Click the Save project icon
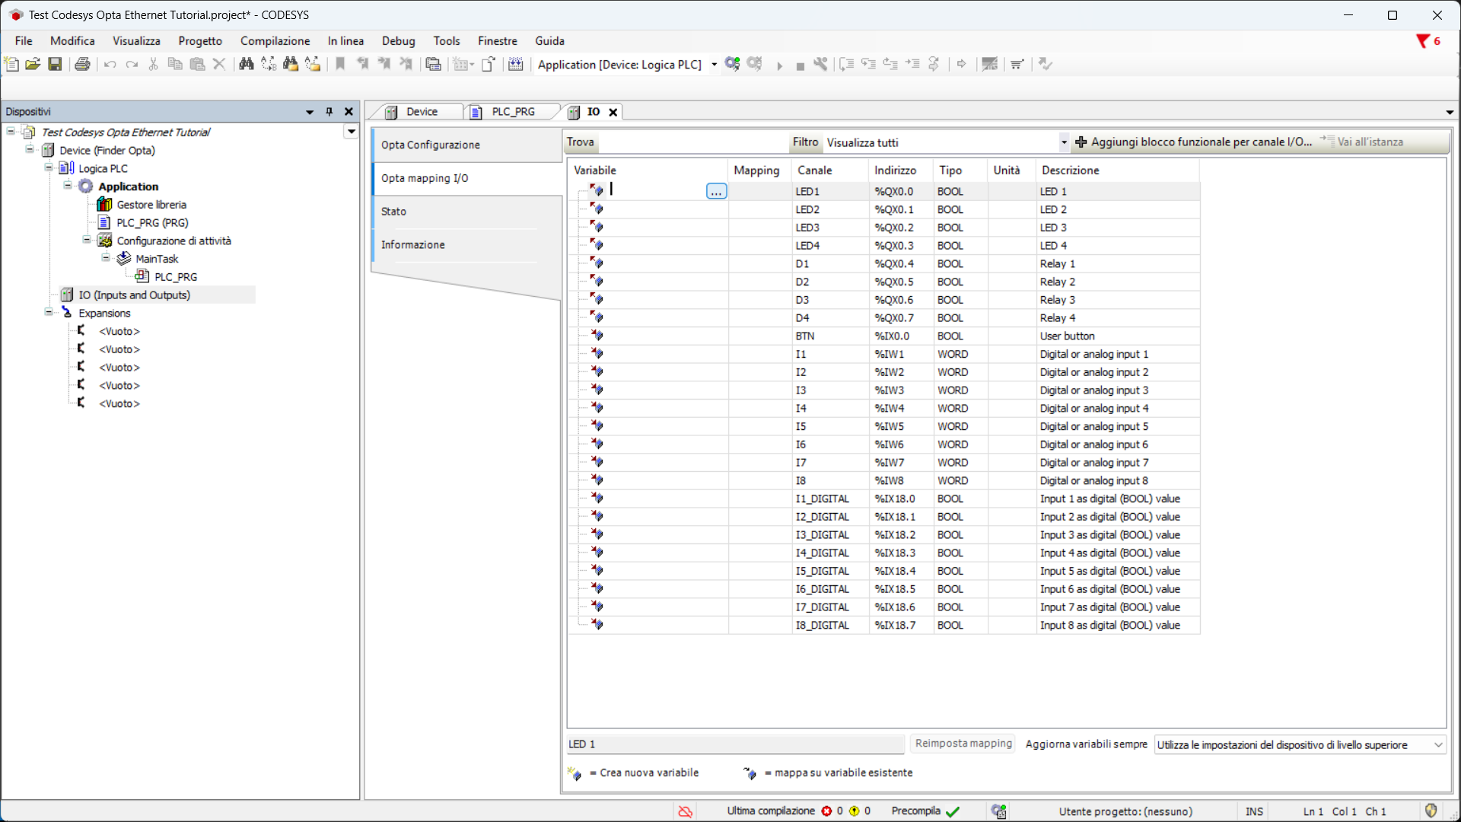This screenshot has width=1461, height=822. pyautogui.click(x=55, y=65)
